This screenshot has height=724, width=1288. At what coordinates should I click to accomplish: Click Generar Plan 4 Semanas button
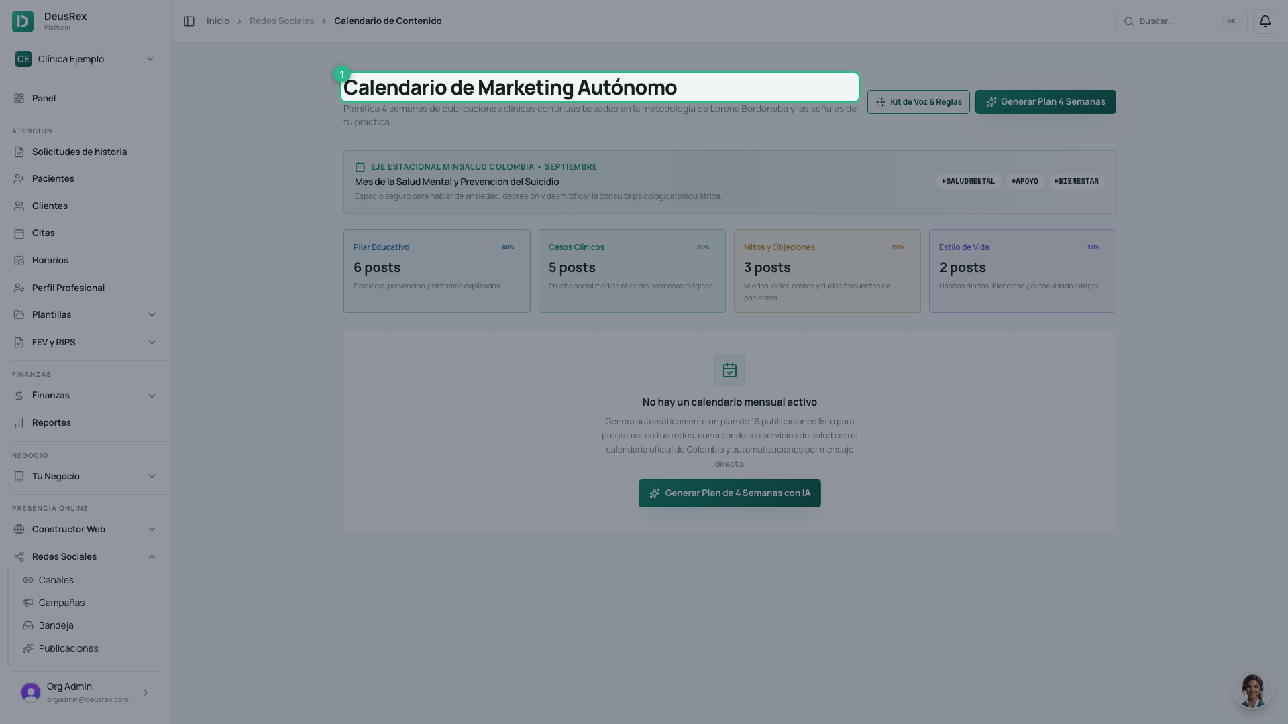1045,102
